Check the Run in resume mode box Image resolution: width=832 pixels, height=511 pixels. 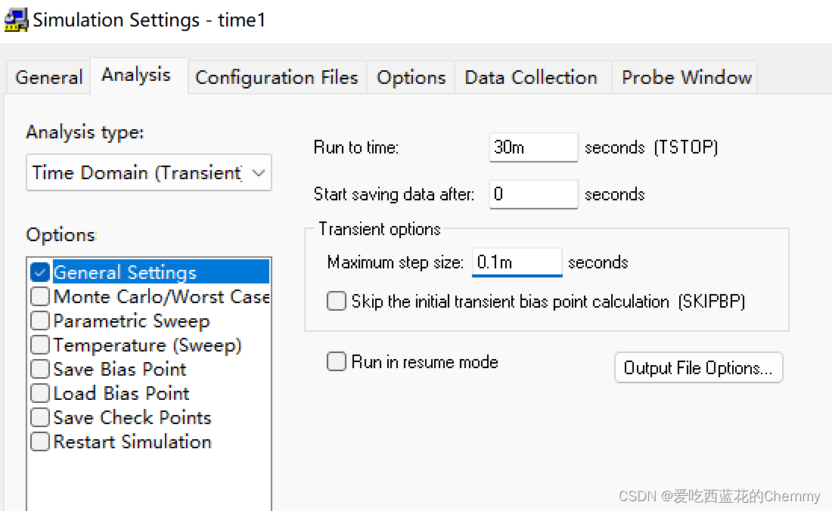(337, 362)
